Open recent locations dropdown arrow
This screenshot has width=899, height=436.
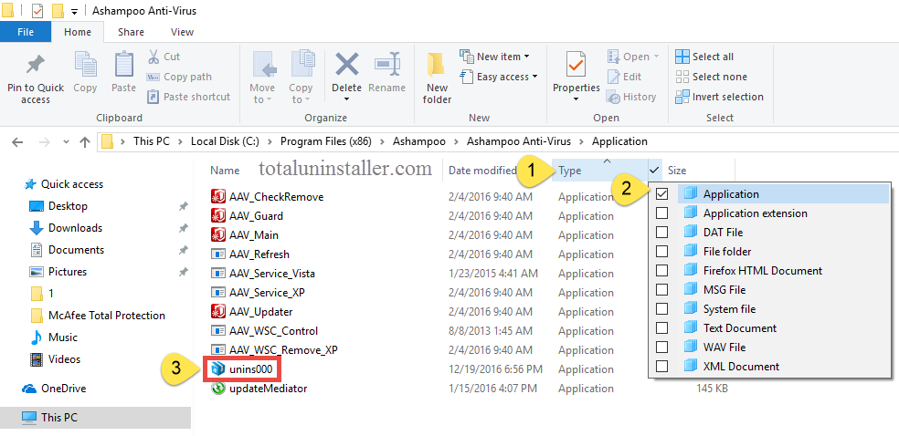(x=66, y=142)
